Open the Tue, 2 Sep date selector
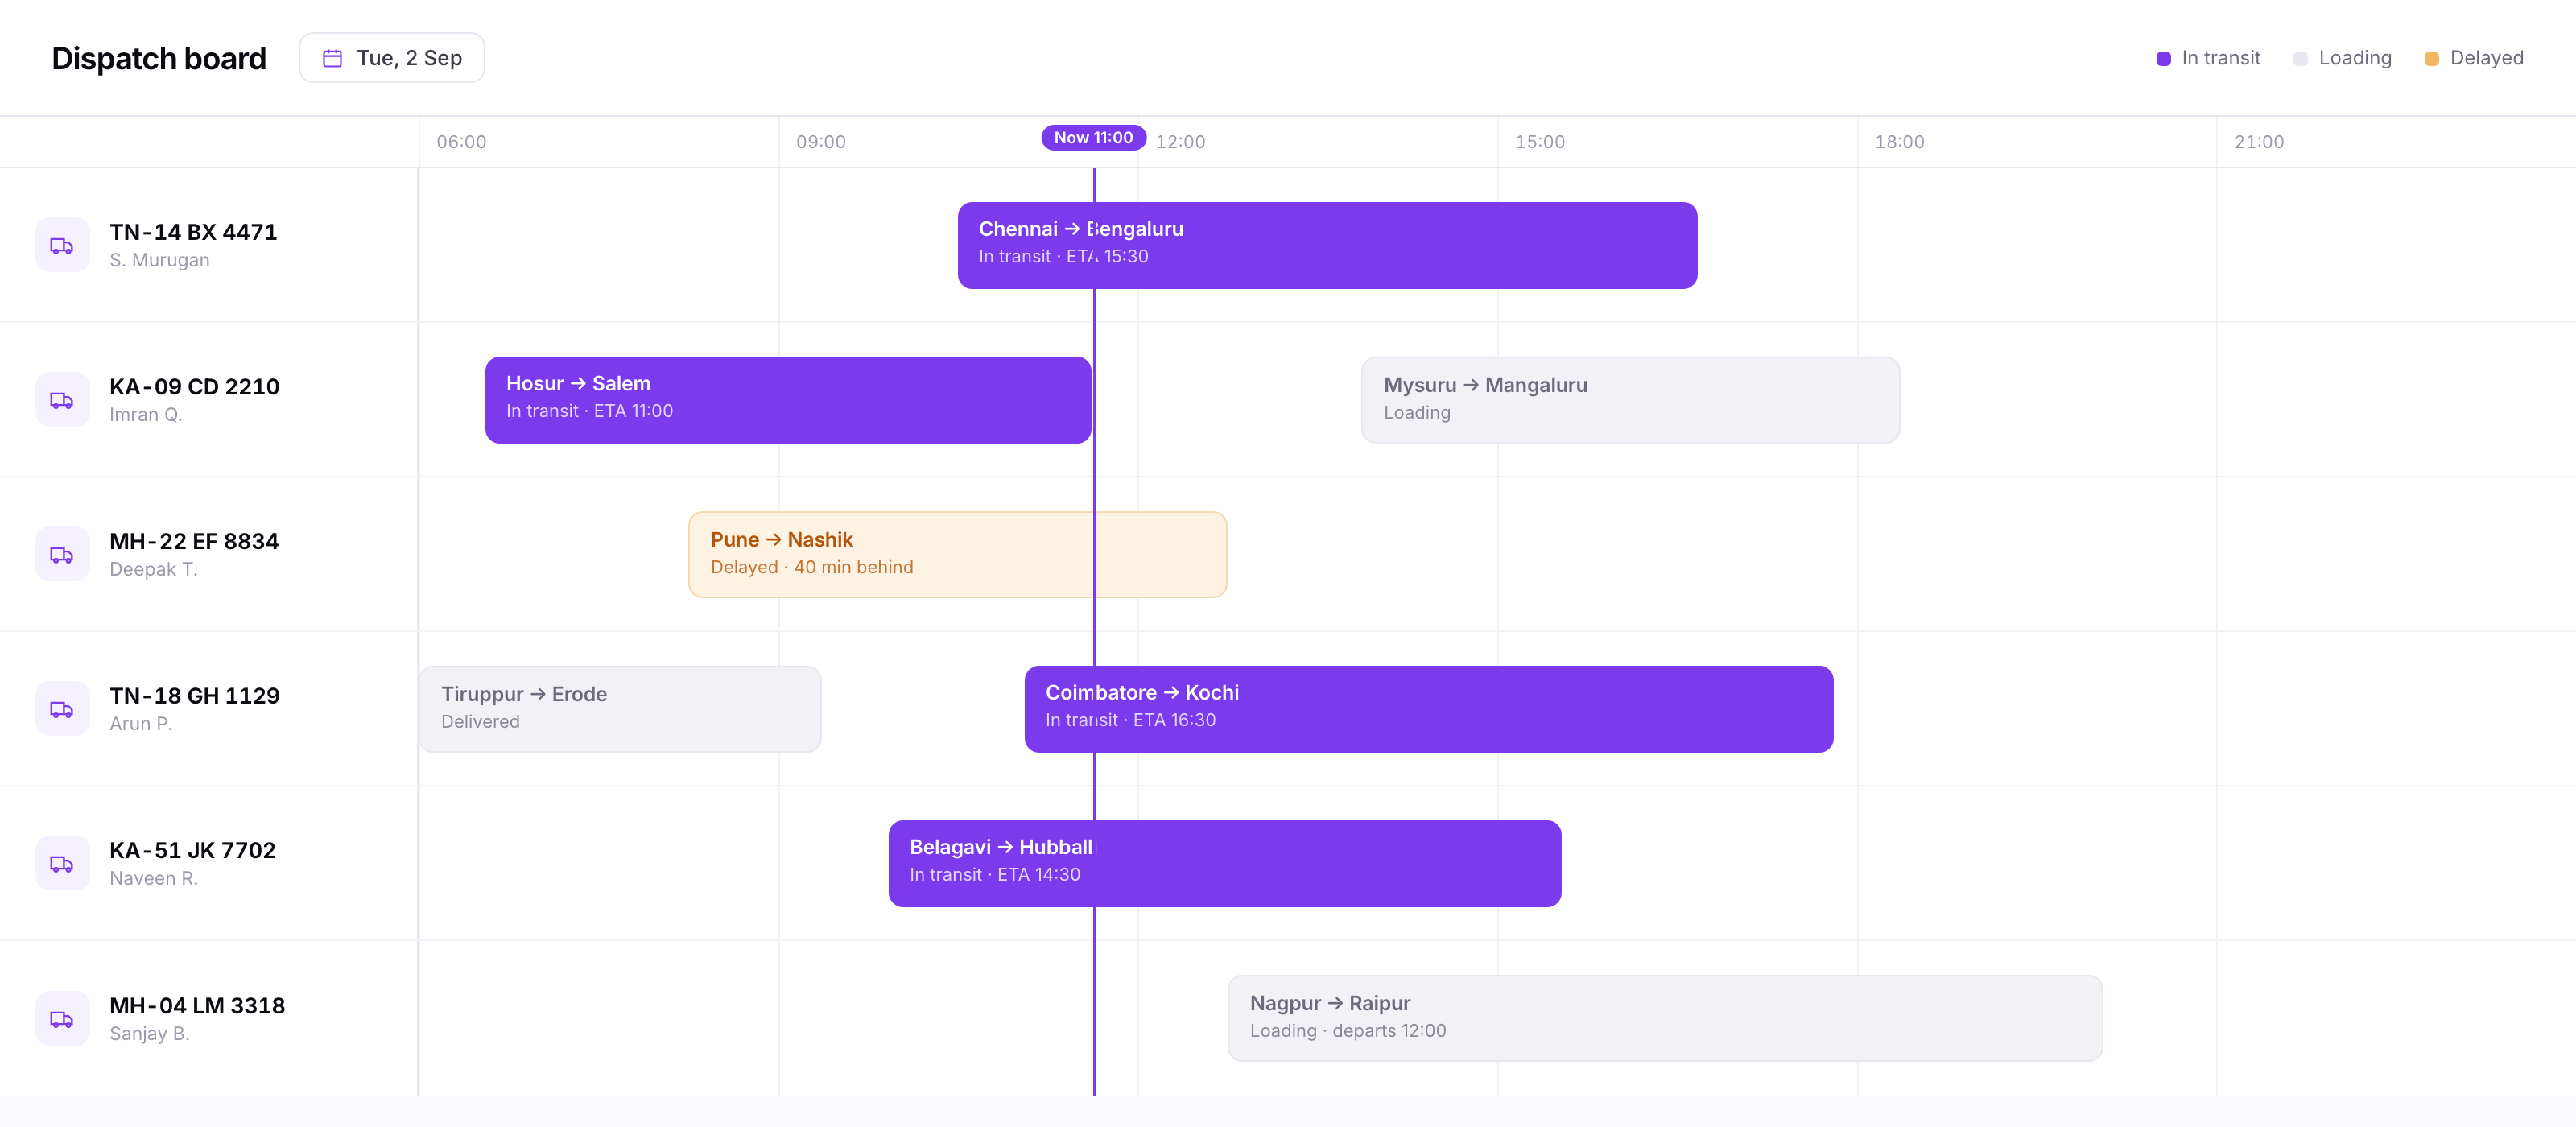Image resolution: width=2576 pixels, height=1127 pixels. (392, 58)
